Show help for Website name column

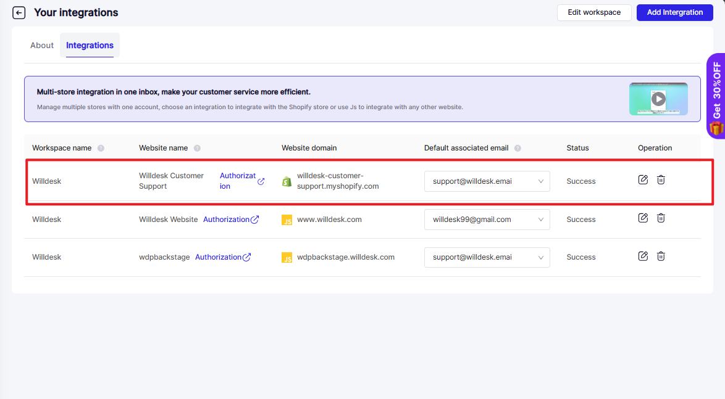[x=197, y=148]
